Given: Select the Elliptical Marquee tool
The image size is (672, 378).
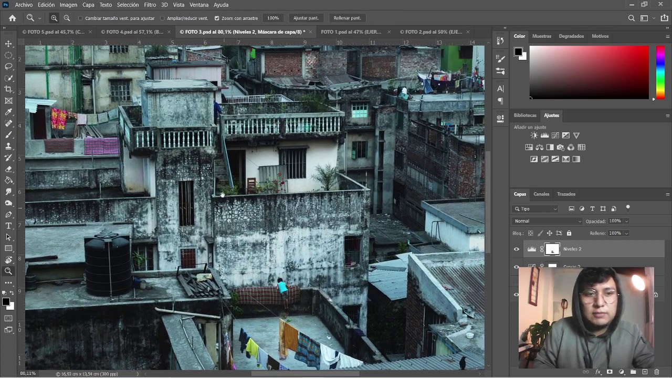Looking at the screenshot, I should 8,55.
